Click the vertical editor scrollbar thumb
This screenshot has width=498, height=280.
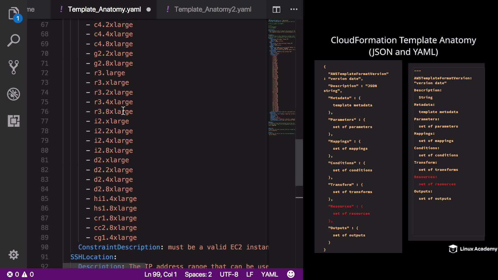pos(299,162)
